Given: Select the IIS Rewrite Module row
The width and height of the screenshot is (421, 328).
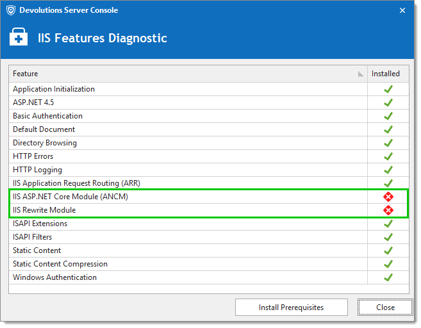Looking at the screenshot, I should [209, 210].
